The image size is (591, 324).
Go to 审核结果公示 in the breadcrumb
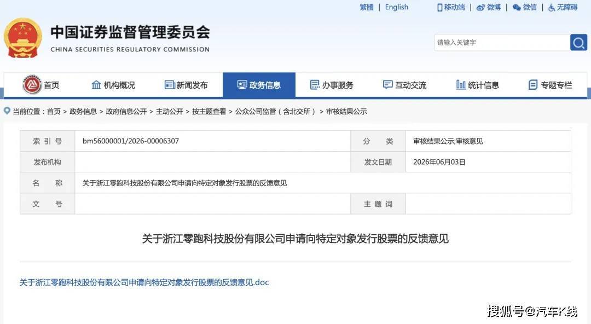coord(346,112)
